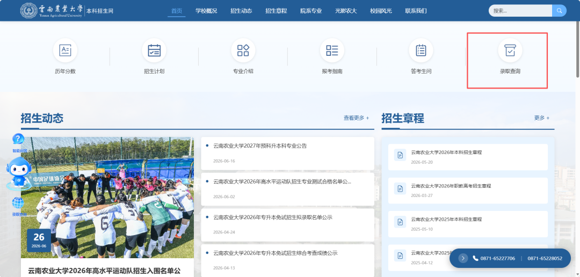
Task: Open 云南农业大学2026年本科招生章程
Action: point(446,152)
